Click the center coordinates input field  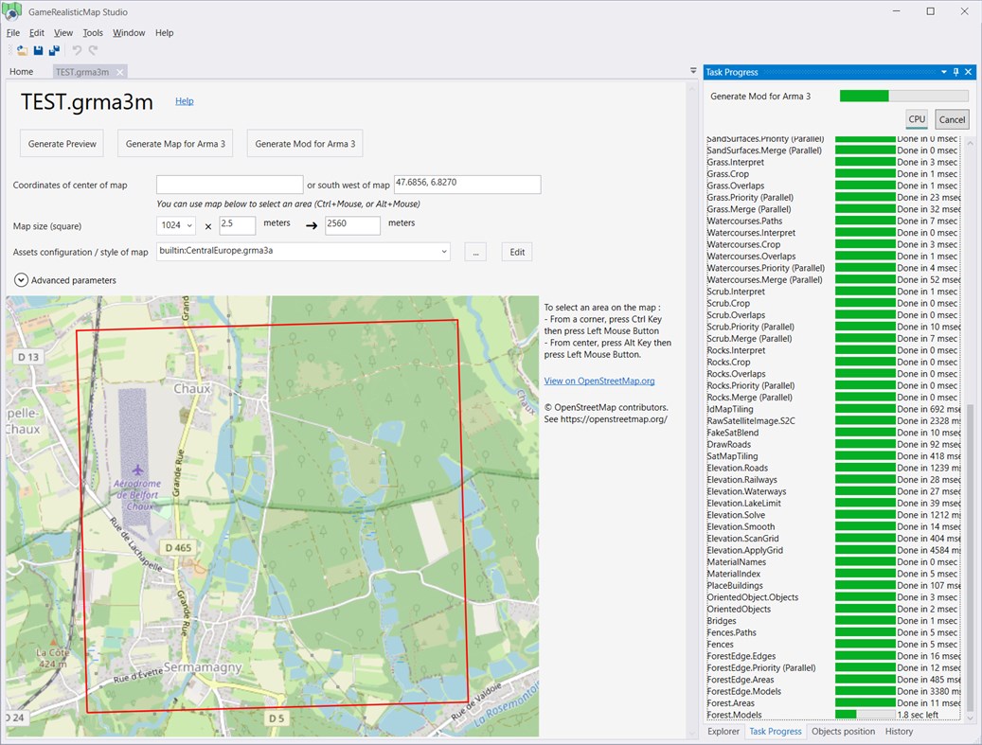coord(229,185)
